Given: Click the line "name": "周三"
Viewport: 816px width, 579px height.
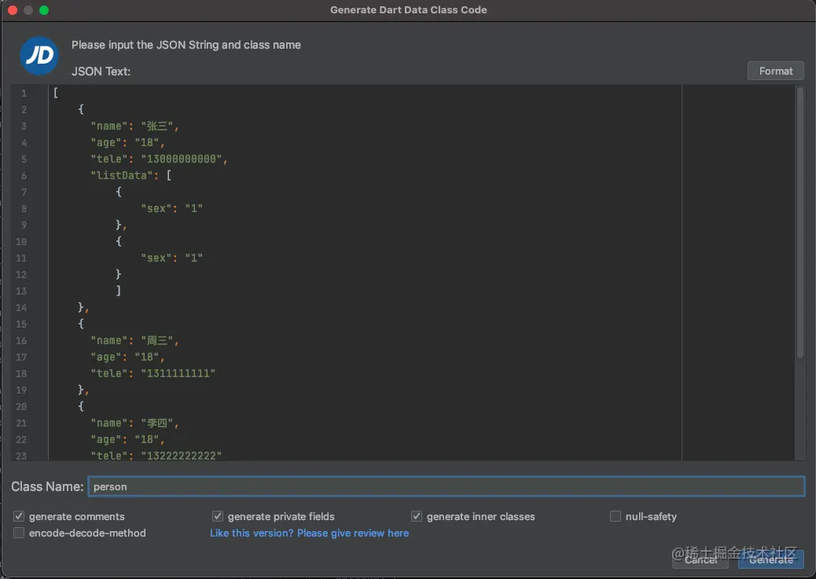Looking at the screenshot, I should [x=134, y=340].
